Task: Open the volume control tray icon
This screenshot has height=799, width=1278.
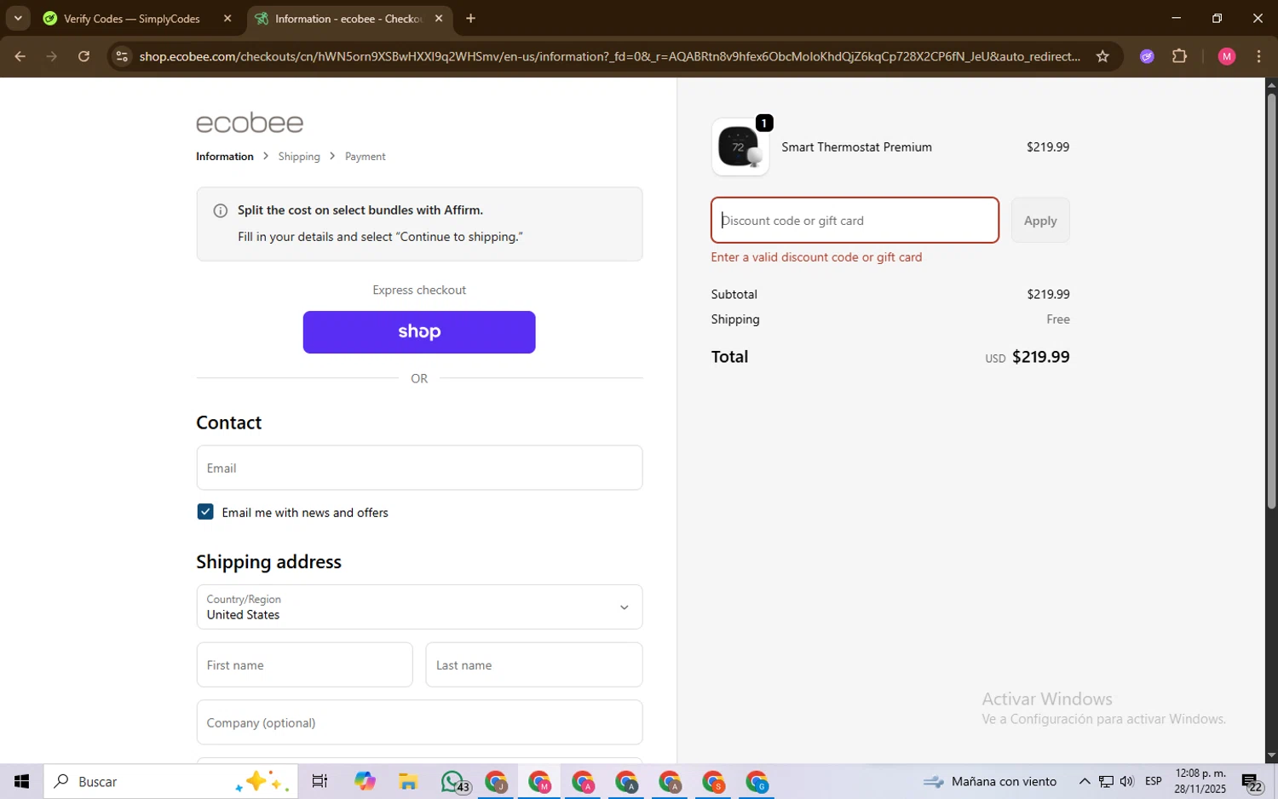Action: [1127, 781]
